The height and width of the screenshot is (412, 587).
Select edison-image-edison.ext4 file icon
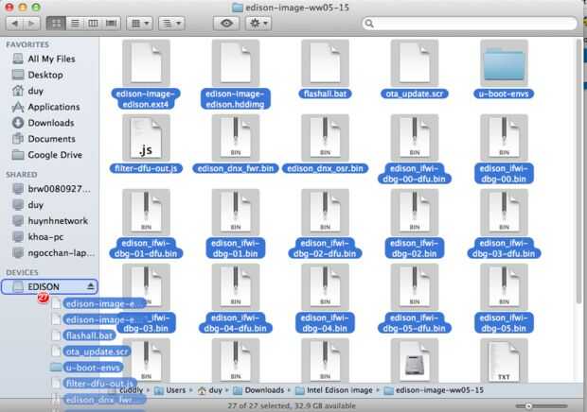click(146, 62)
